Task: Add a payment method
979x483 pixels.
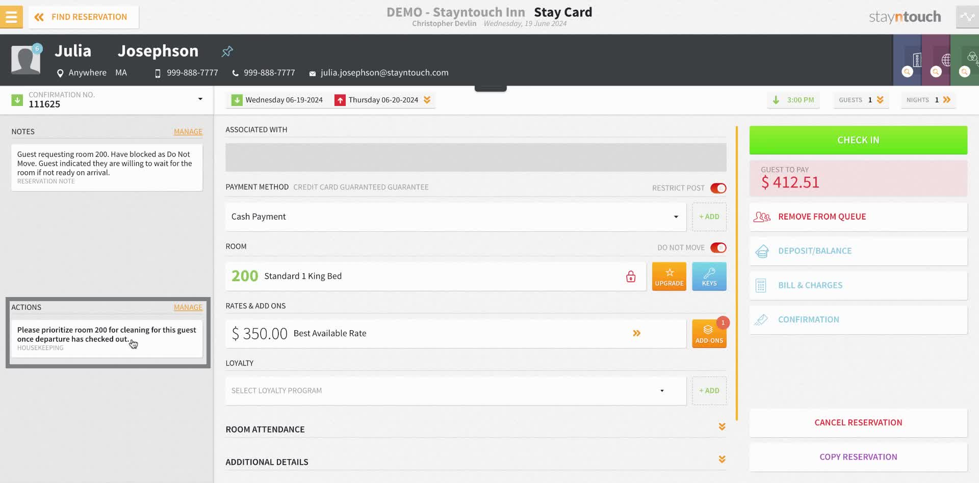Action: coord(709,217)
